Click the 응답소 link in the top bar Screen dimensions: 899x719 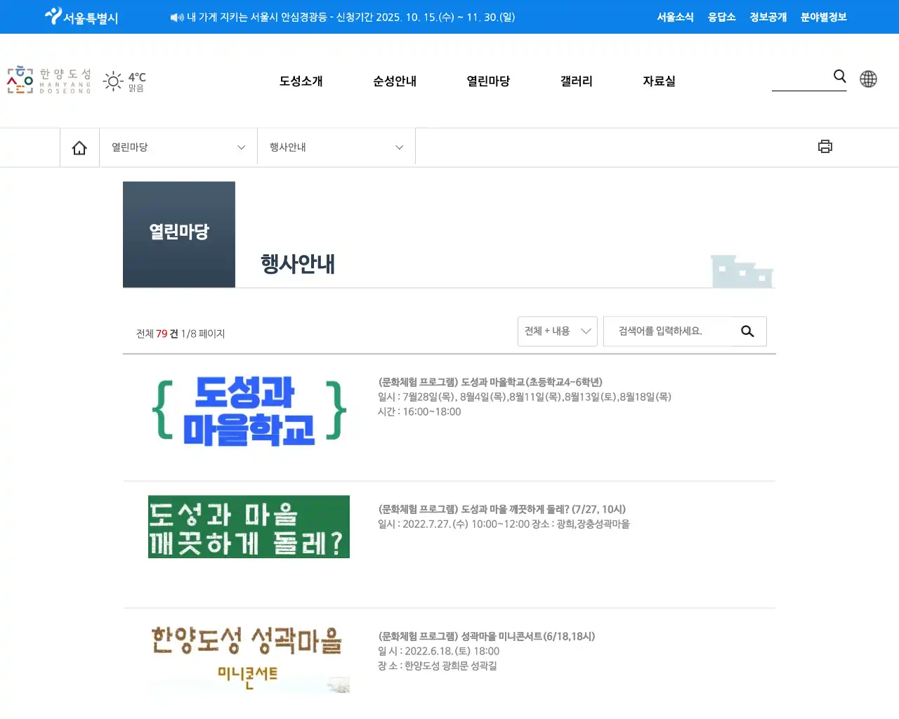point(722,17)
